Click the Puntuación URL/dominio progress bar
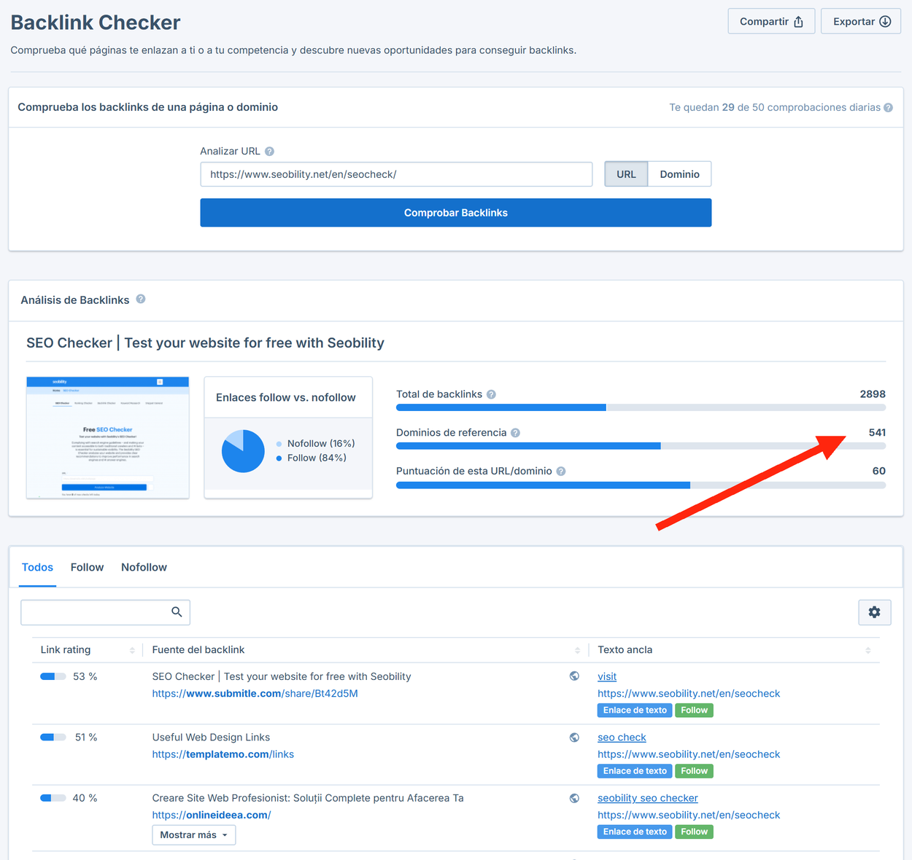The height and width of the screenshot is (860, 912). click(x=641, y=485)
